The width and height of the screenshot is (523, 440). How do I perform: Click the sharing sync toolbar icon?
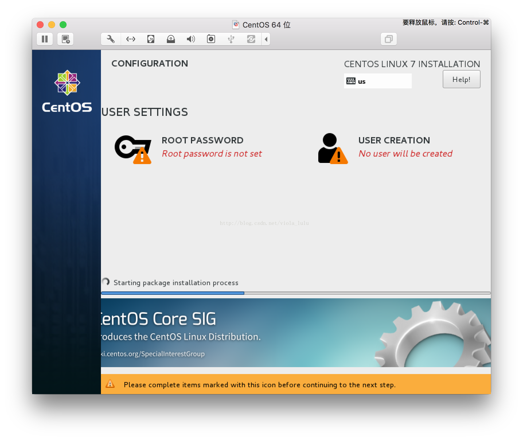tap(251, 39)
